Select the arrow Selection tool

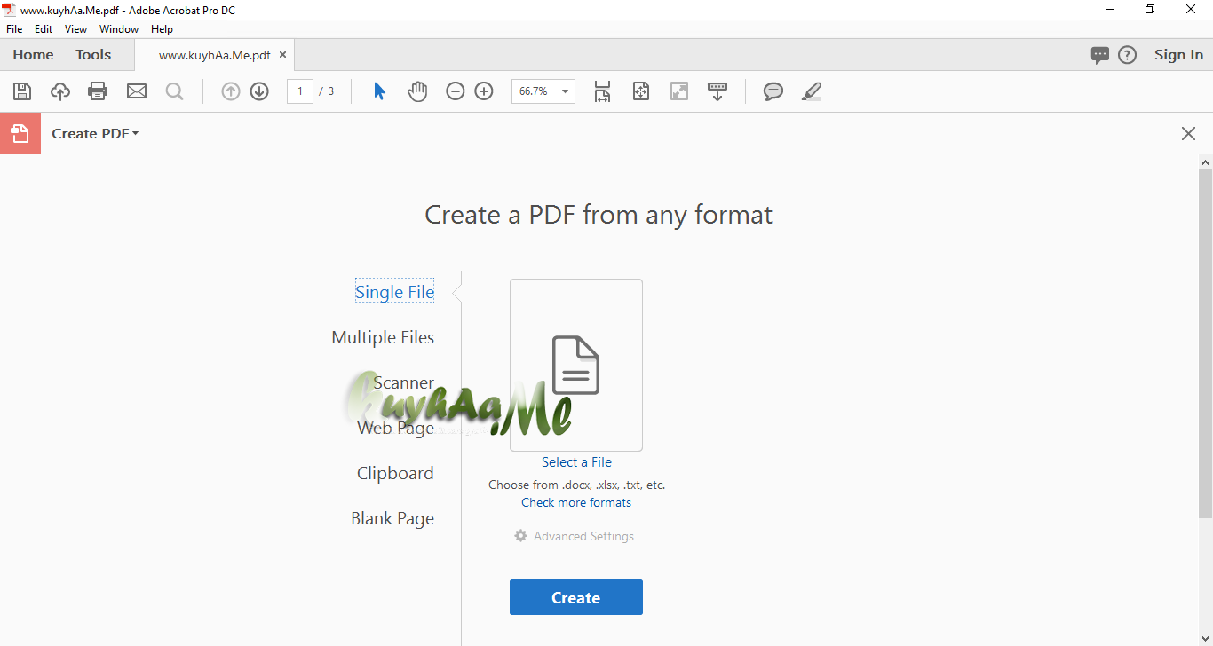(380, 91)
